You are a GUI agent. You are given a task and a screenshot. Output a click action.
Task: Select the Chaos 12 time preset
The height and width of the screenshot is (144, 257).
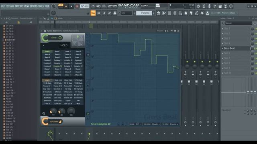click(x=78, y=75)
